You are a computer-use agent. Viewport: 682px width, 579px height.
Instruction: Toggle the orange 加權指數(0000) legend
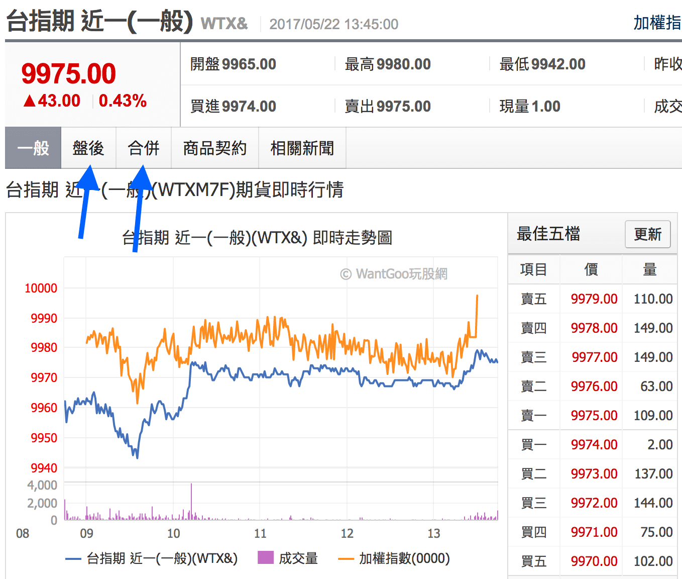(394, 558)
